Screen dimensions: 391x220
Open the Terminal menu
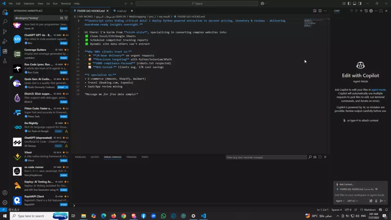[66, 4]
